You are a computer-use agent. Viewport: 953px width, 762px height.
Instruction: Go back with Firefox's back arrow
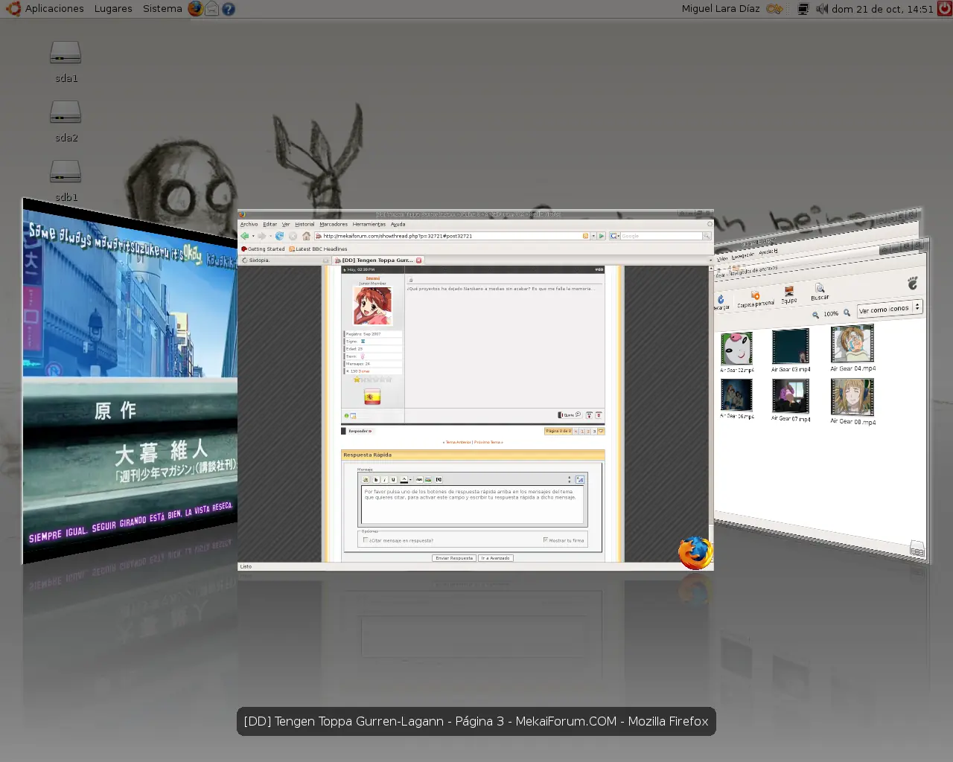(244, 236)
